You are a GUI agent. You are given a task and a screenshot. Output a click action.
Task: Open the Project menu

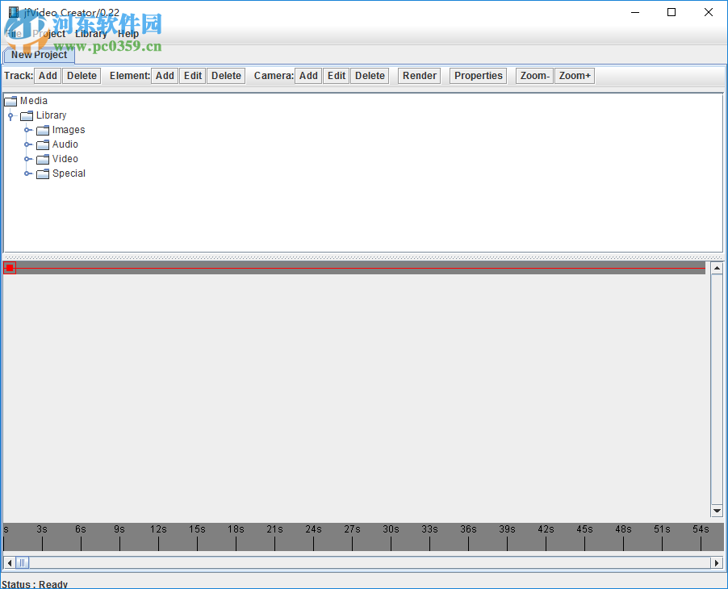49,33
